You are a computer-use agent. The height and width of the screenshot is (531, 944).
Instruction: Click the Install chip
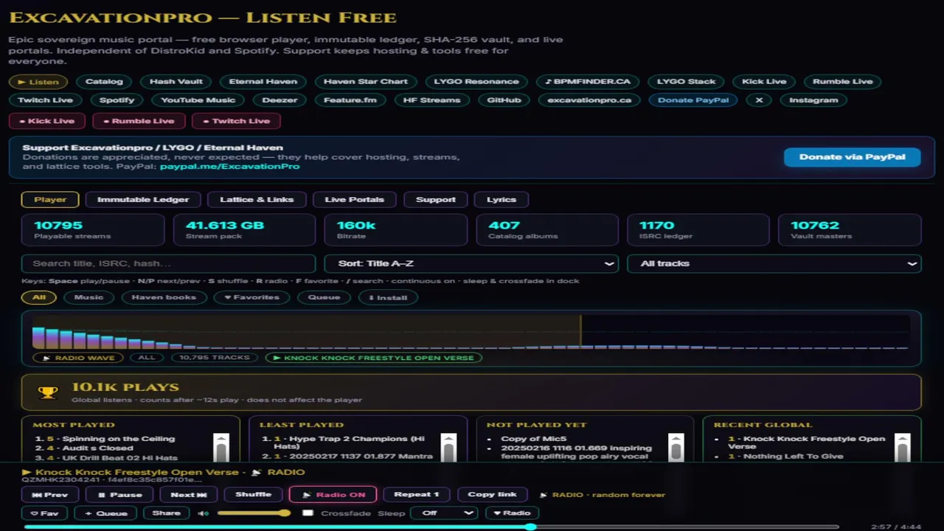coord(388,297)
